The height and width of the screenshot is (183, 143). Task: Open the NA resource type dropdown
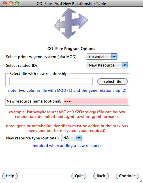point(71,138)
